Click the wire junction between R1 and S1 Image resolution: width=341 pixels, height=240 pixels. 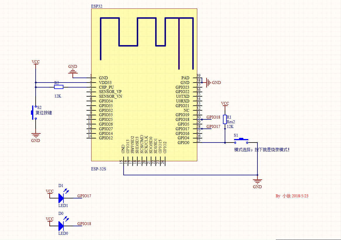tap(225, 143)
